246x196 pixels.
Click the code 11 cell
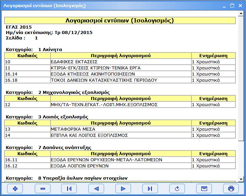tap(27, 68)
